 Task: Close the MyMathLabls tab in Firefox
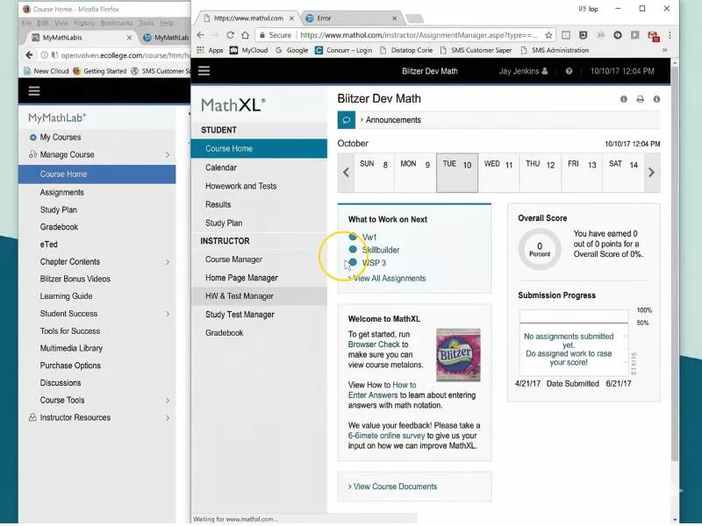(x=129, y=38)
